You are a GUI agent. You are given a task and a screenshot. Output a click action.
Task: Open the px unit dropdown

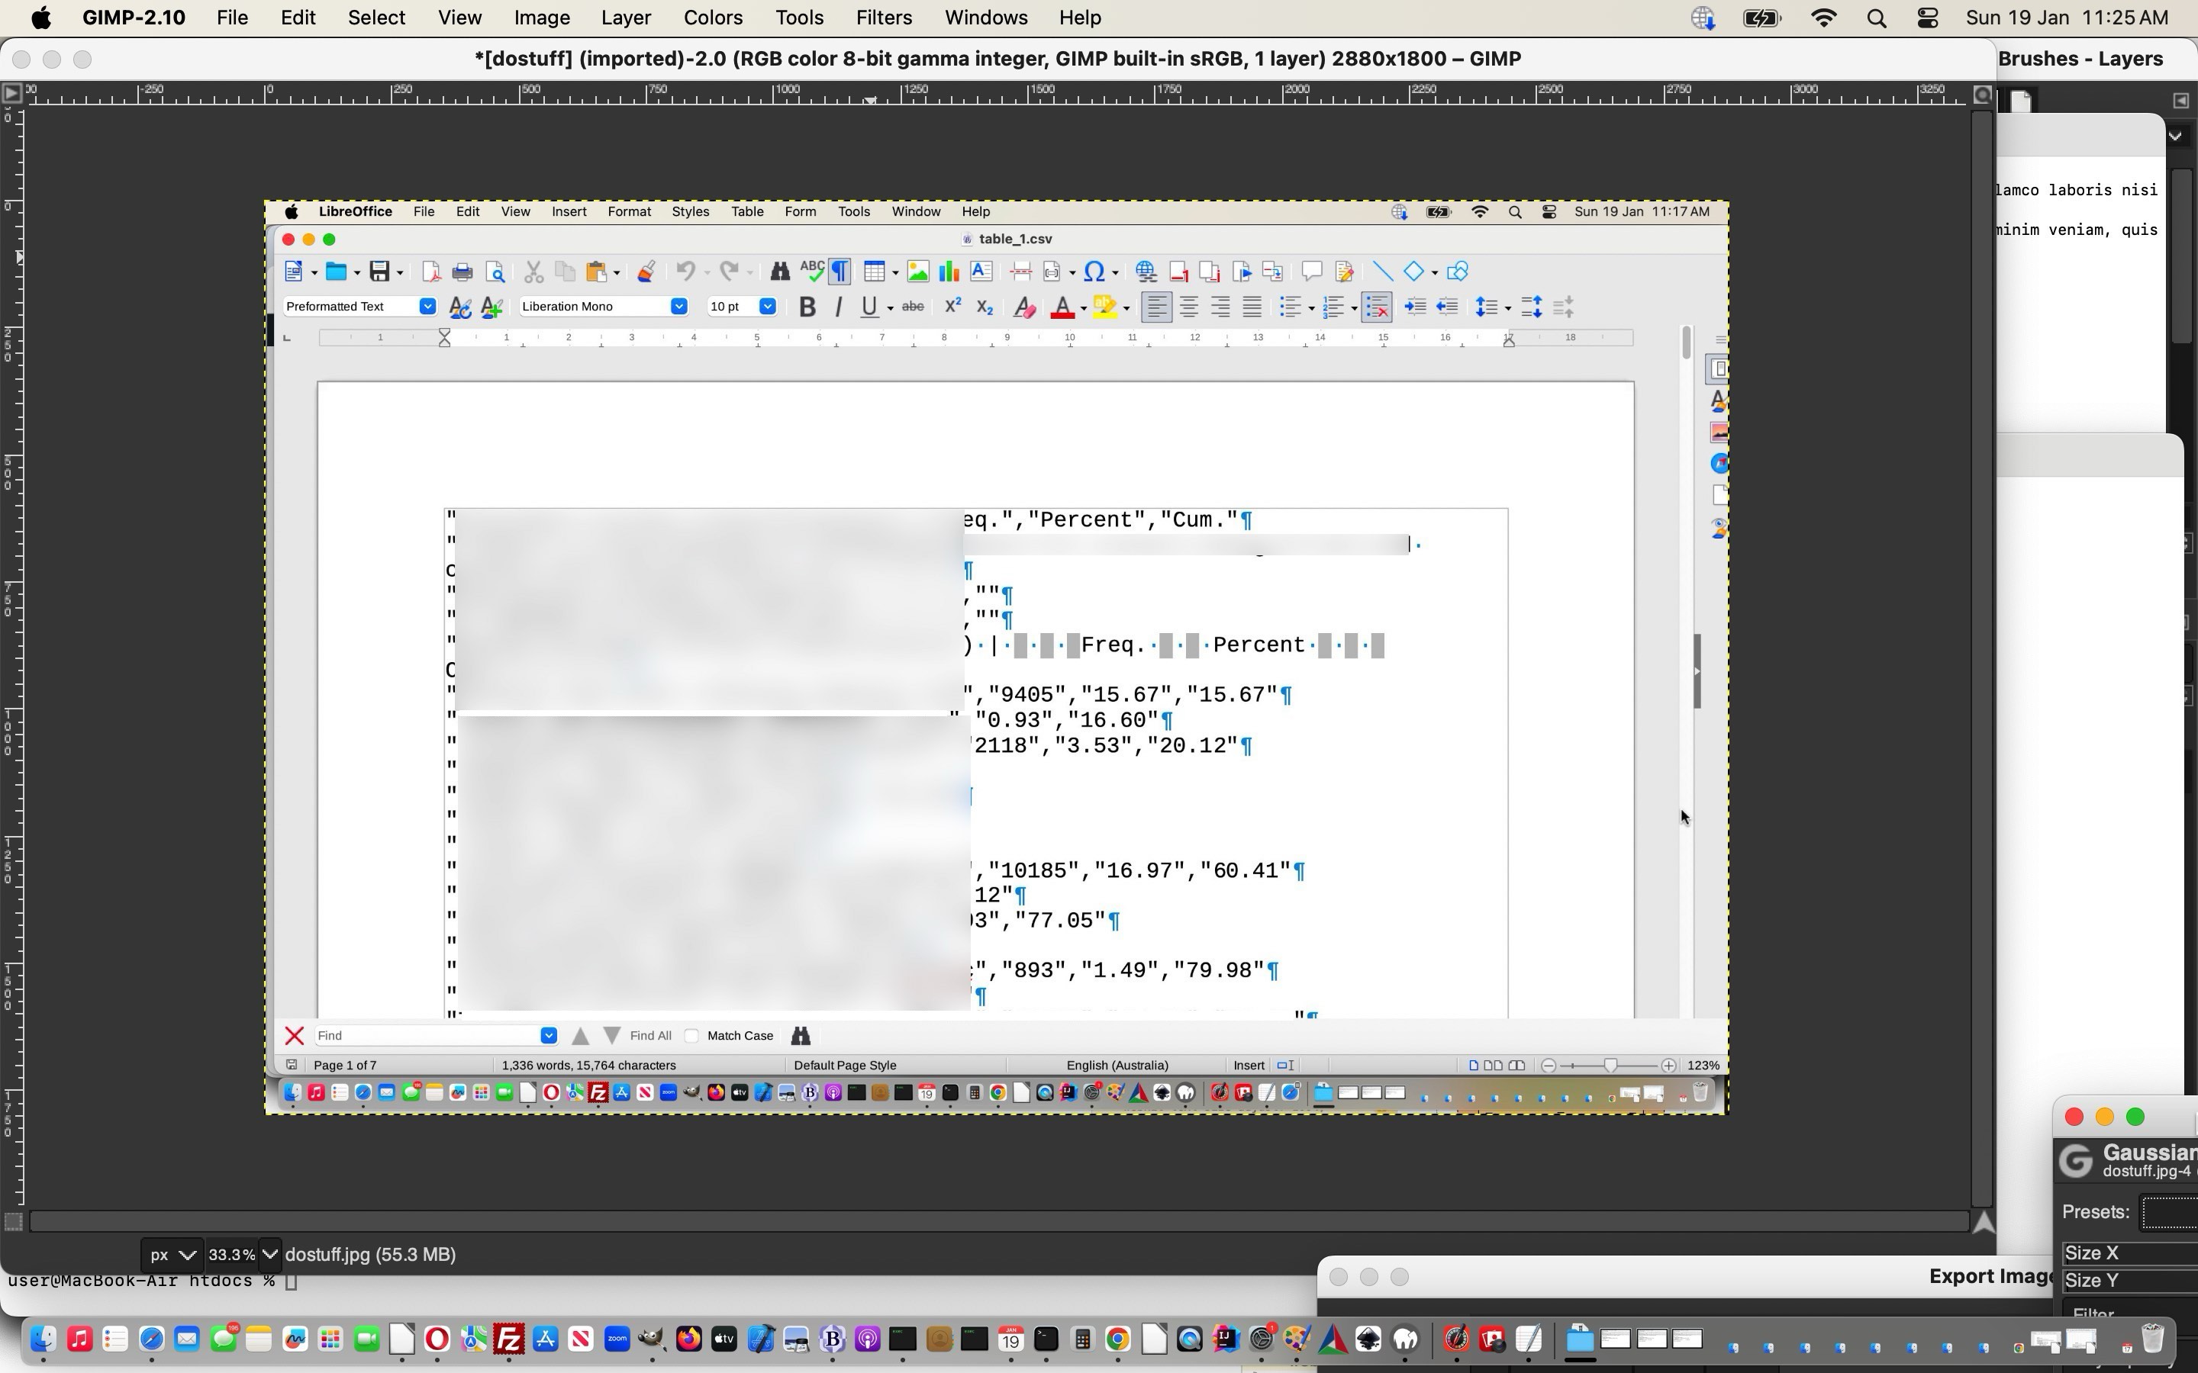coord(172,1255)
